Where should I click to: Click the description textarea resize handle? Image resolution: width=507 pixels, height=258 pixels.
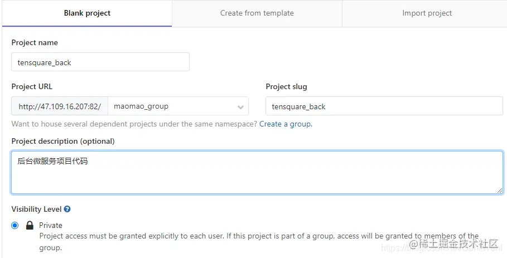click(500, 191)
